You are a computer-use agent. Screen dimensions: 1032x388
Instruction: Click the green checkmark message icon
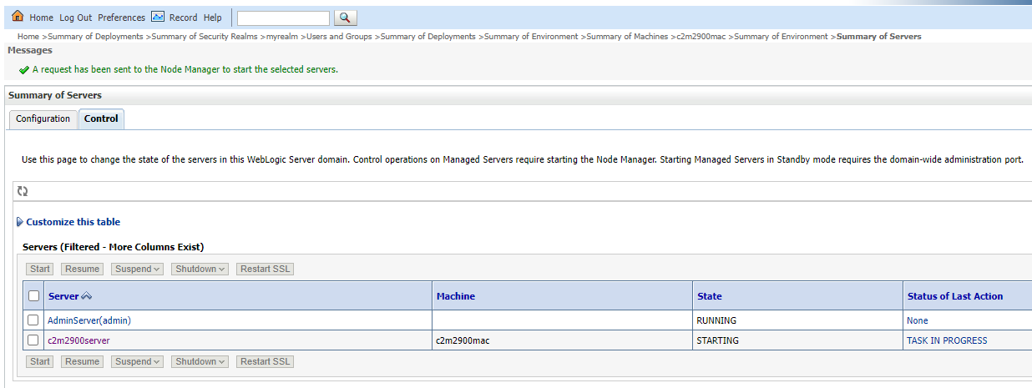(24, 70)
